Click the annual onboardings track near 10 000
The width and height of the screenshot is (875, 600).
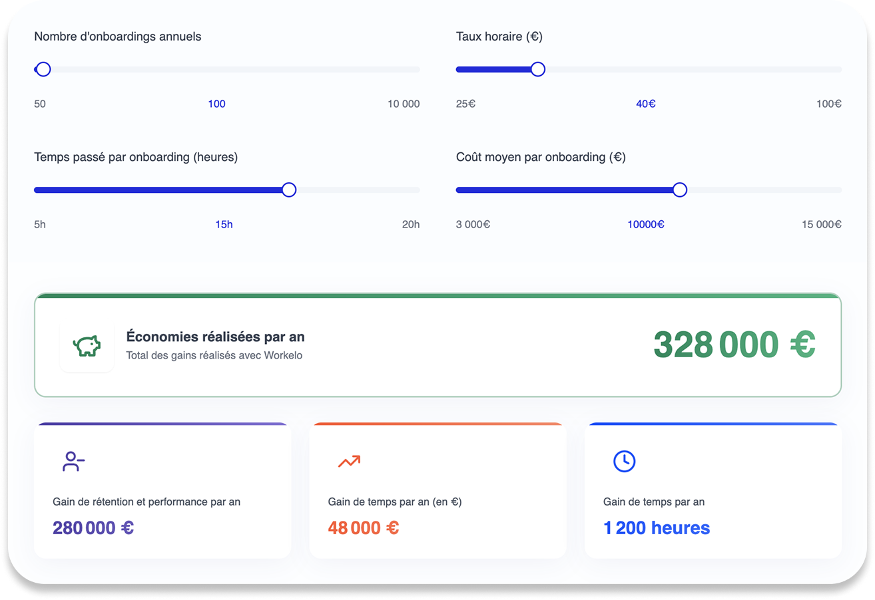click(406, 69)
